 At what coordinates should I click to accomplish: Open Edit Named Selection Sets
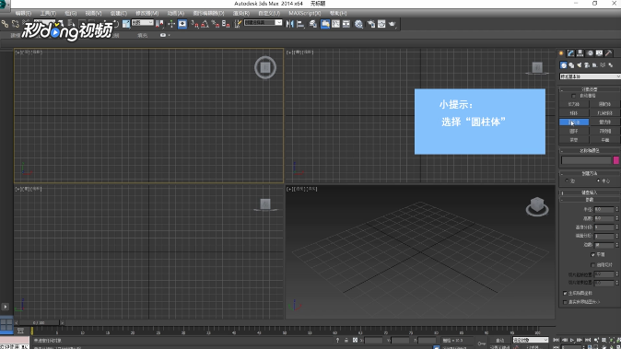[x=238, y=24]
